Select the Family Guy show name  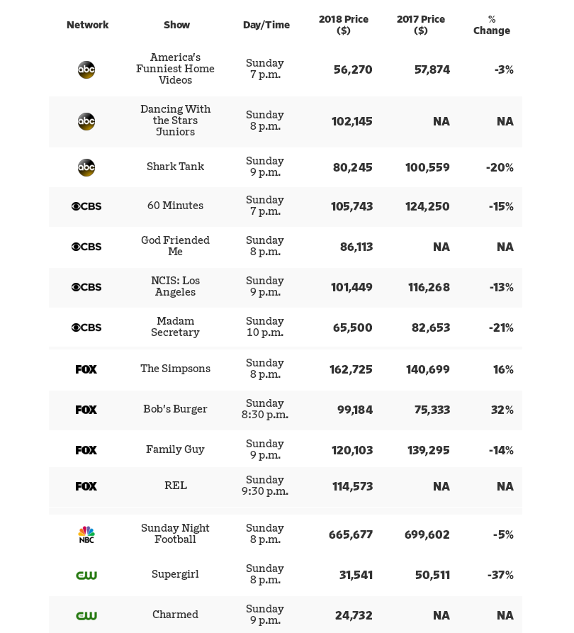[x=175, y=449]
